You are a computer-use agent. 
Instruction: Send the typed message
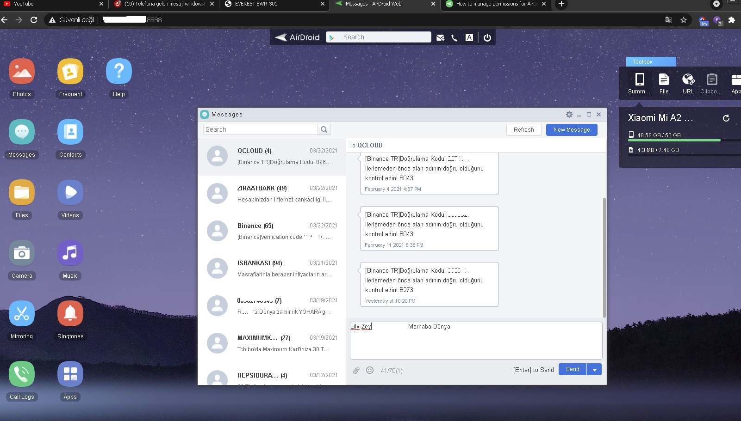573,369
